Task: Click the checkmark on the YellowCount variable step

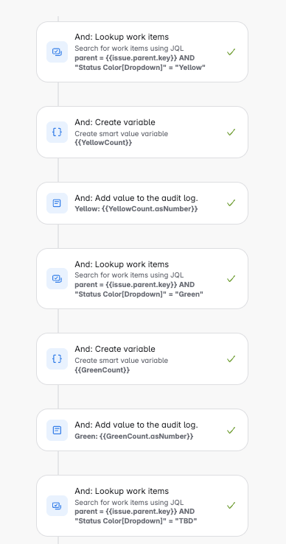Action: point(231,133)
